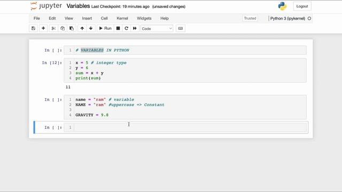This screenshot has height=192, width=342.
Task: Insert cell below with plus icon
Action: point(43,28)
